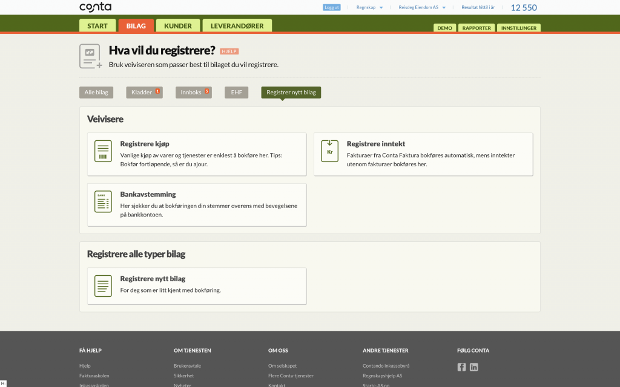
Task: Click the HJELP badge next to heading
Action: 229,51
